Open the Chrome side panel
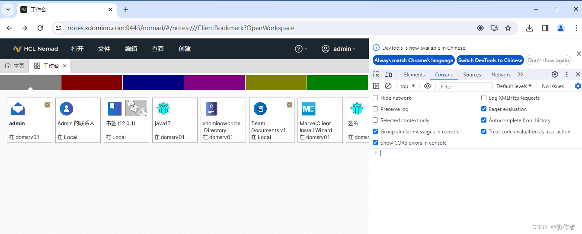 pos(545,28)
